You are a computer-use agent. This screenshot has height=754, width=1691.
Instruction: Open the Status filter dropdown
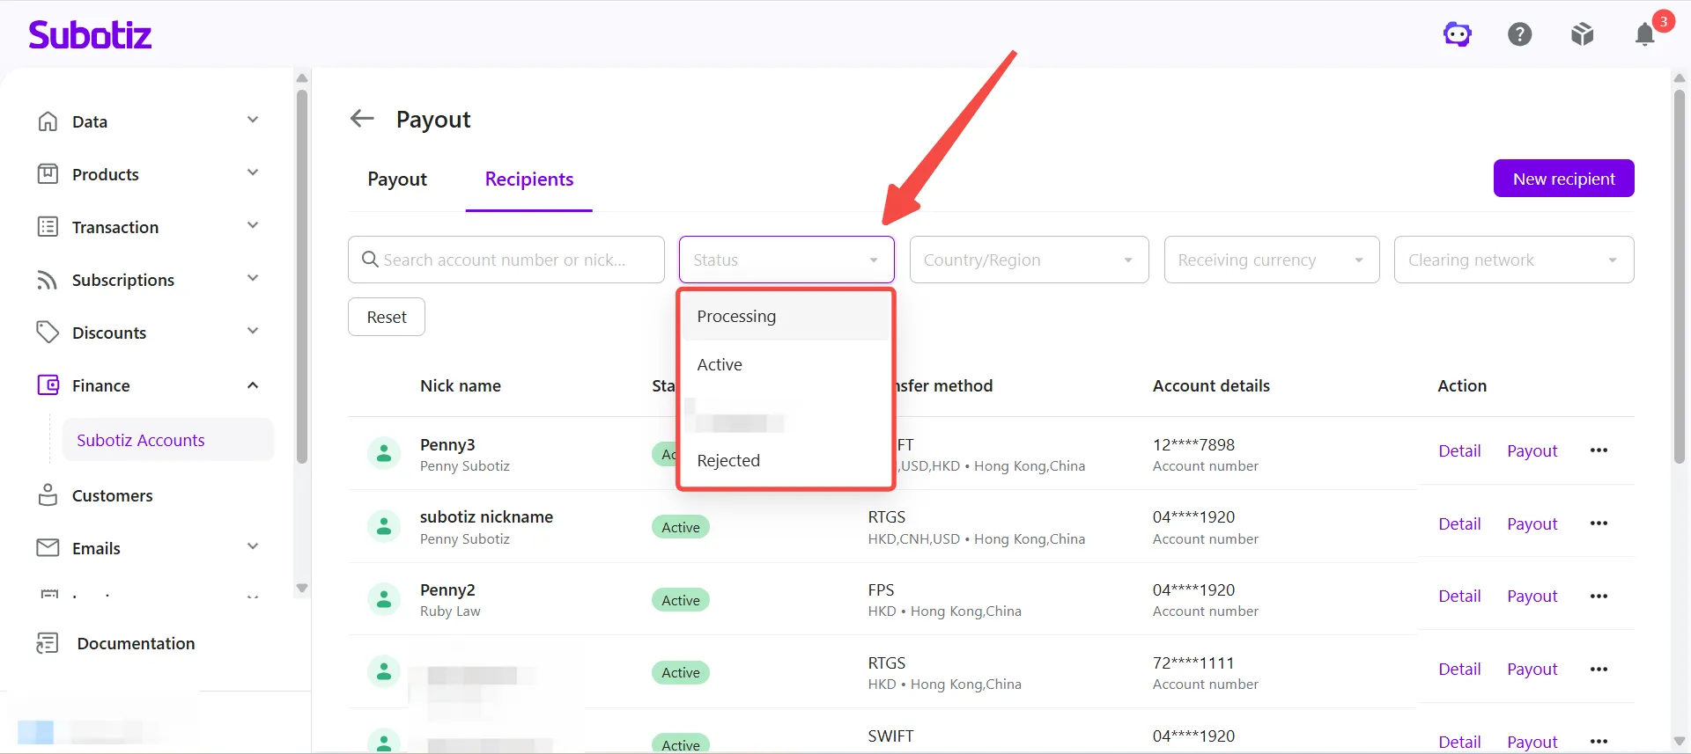tap(786, 260)
